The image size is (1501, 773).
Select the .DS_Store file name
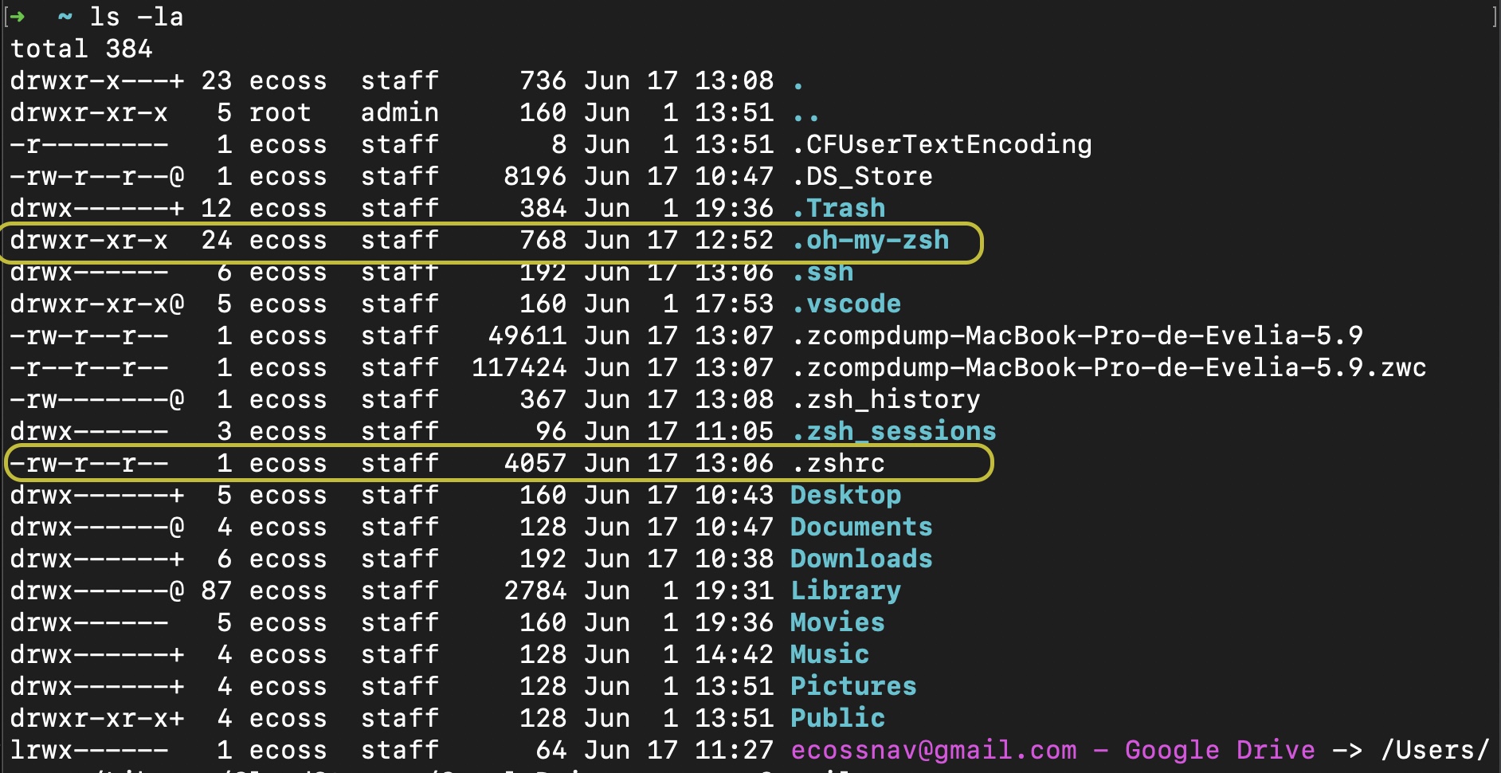(x=863, y=176)
